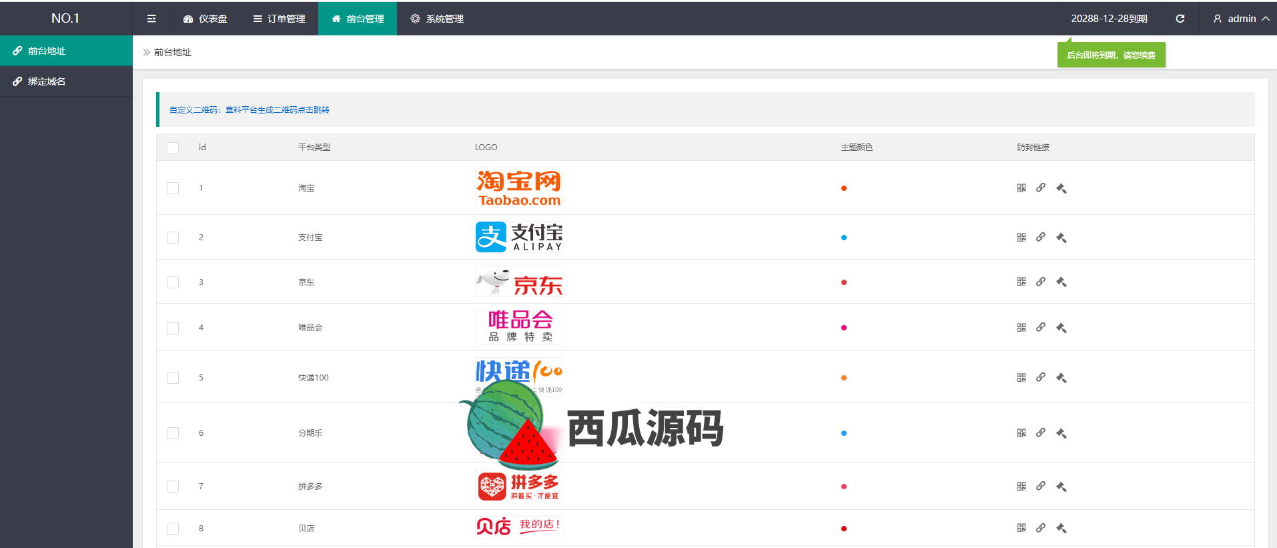Click the 京东 logo thumbnail

[x=519, y=282]
